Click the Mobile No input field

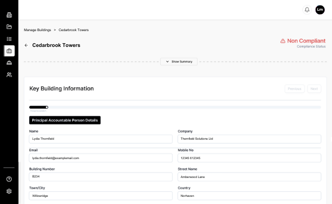point(249,158)
